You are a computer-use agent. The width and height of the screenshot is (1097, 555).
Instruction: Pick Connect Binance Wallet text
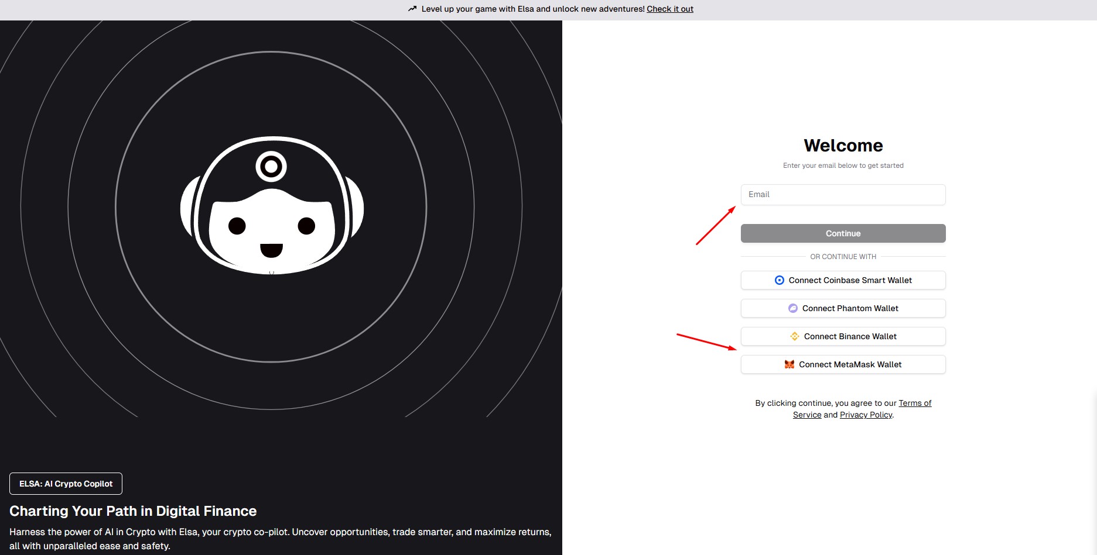tap(850, 336)
